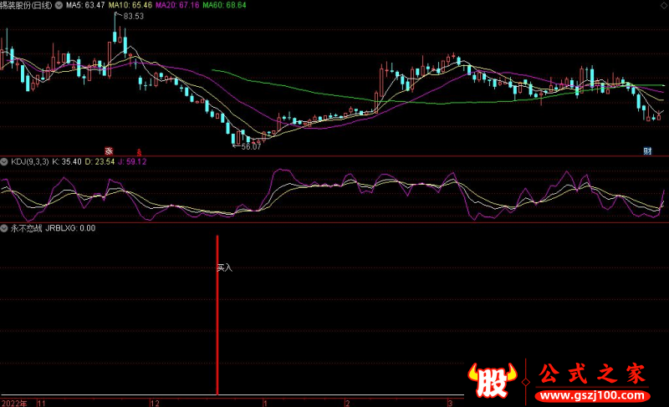The image size is (669, 407).
Task: Click the MA5: 63.47 label
Action: point(85,5)
